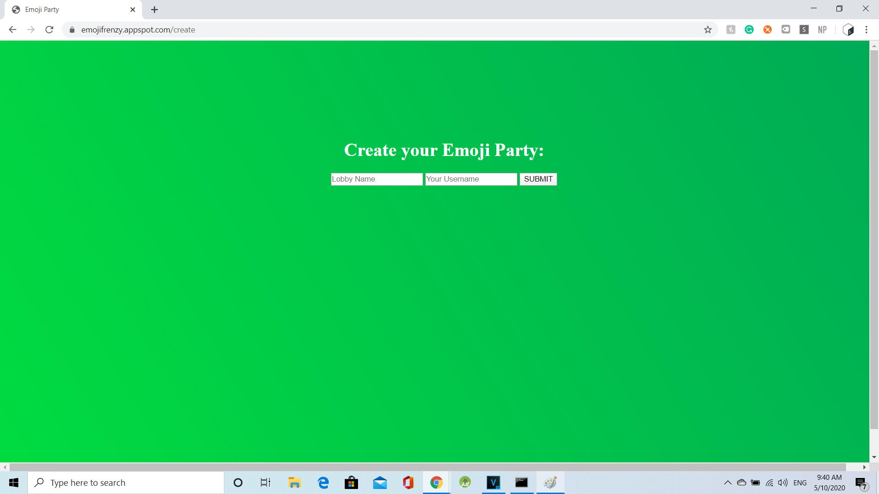Click the address bar URL
879x494 pixels.
[x=138, y=30]
